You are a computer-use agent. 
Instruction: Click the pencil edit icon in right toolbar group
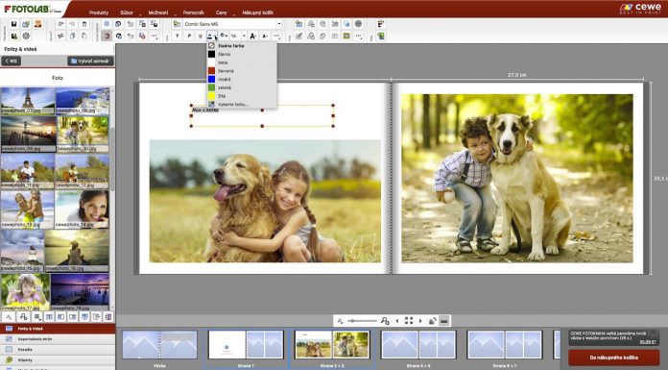[x=299, y=37]
